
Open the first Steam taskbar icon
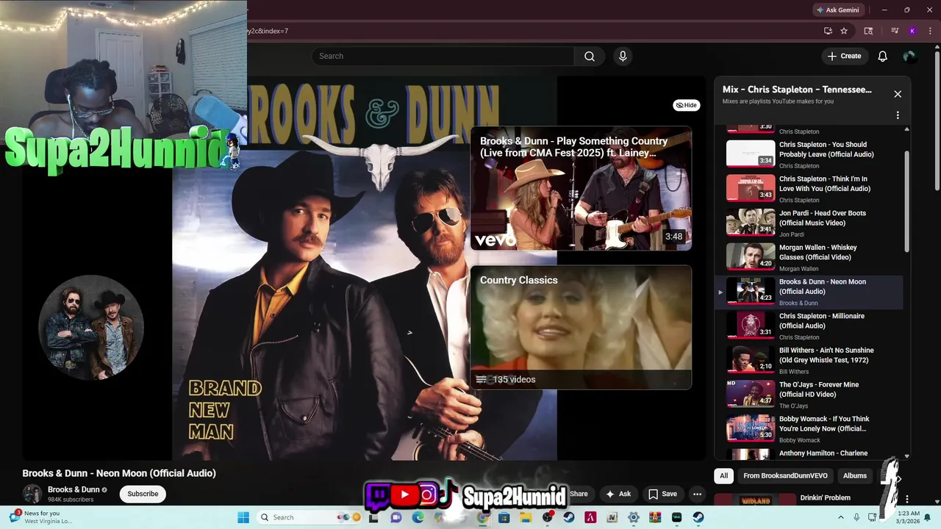[568, 517]
